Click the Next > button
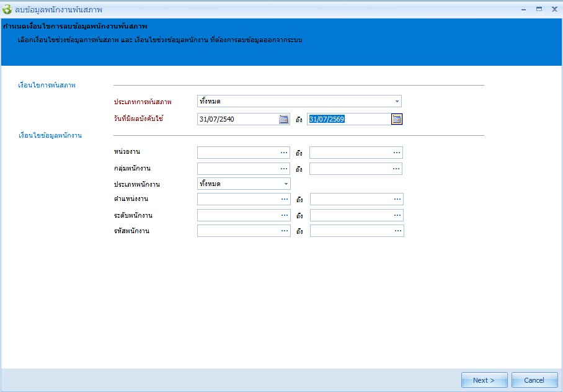This screenshot has width=563, height=392. (x=484, y=380)
